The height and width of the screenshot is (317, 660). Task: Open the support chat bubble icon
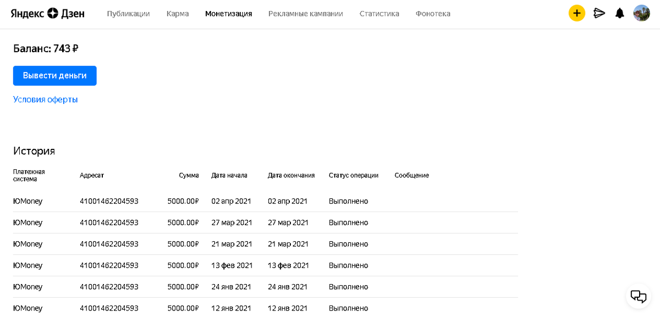pos(638,296)
